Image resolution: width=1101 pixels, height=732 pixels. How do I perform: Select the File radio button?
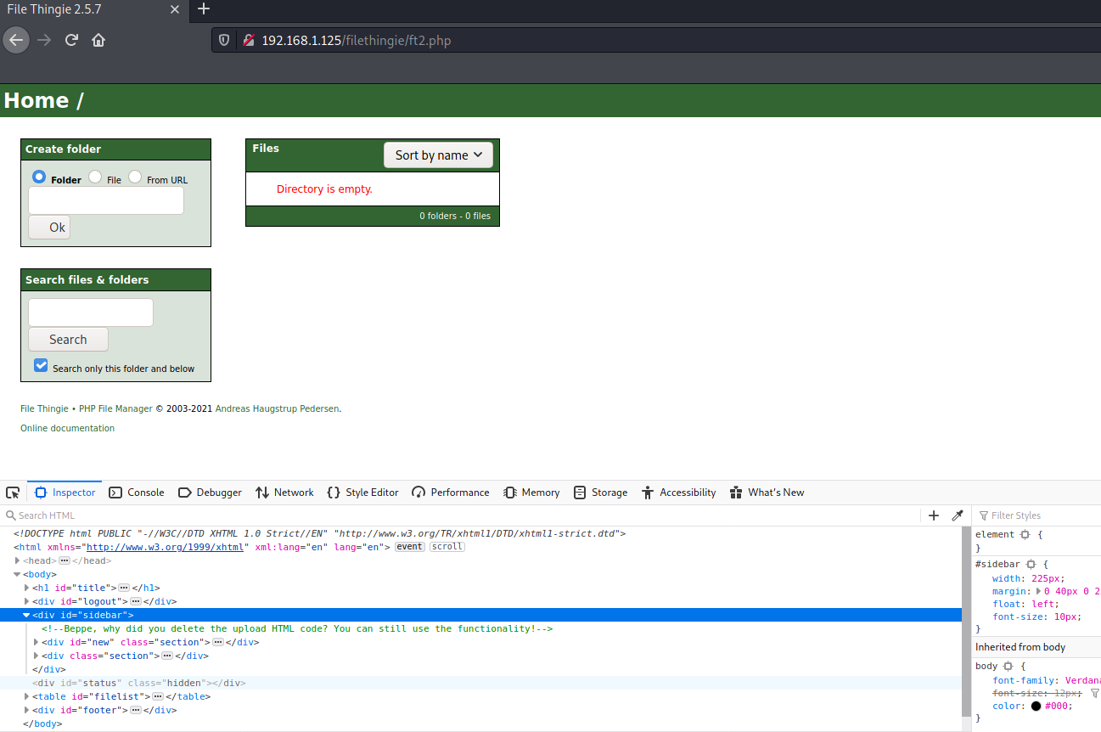(95, 177)
